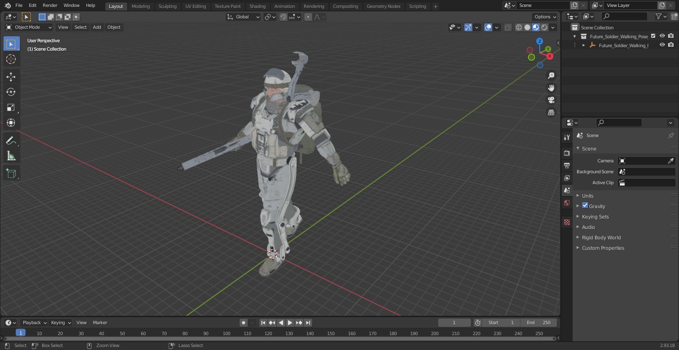Activate the Rotate tool
Screen dimensions: 679x350
point(11,92)
